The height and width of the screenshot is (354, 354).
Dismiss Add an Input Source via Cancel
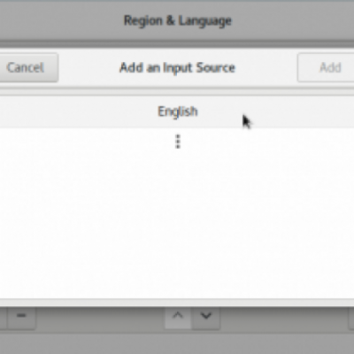click(x=27, y=67)
